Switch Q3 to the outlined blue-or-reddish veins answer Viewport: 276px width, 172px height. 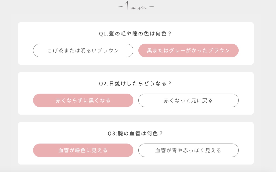tap(188, 150)
